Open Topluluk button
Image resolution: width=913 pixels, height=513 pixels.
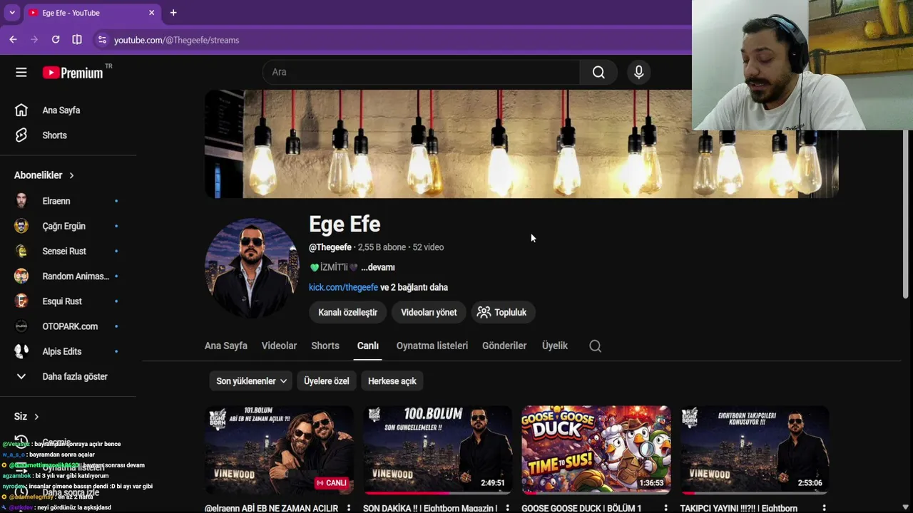(501, 312)
